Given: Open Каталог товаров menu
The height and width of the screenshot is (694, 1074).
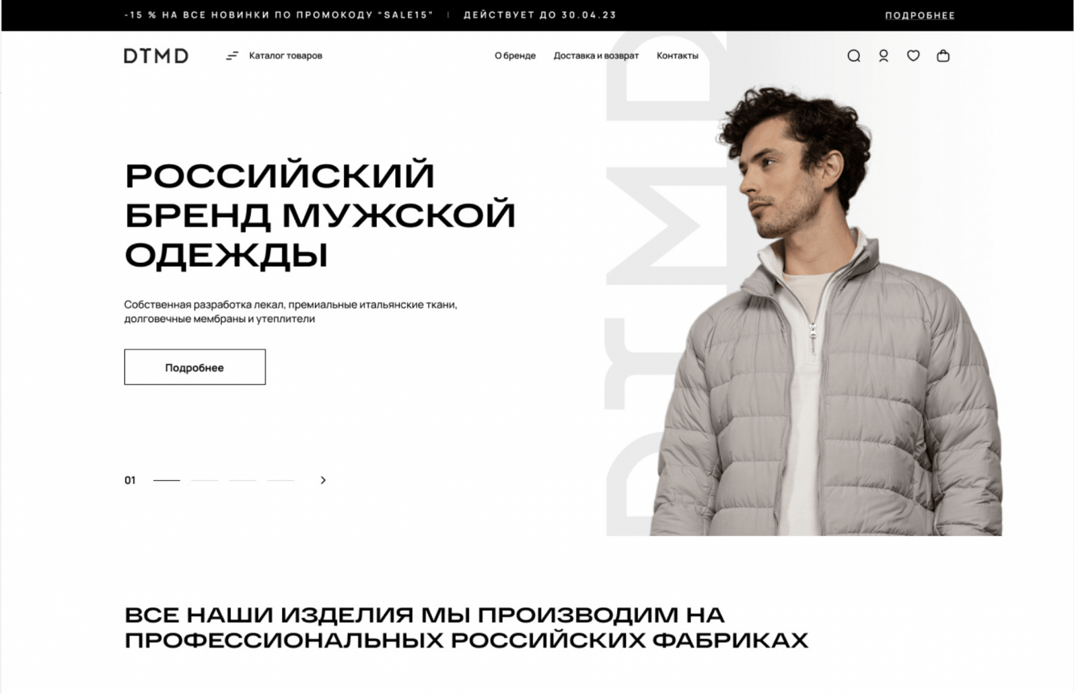Looking at the screenshot, I should click(285, 56).
